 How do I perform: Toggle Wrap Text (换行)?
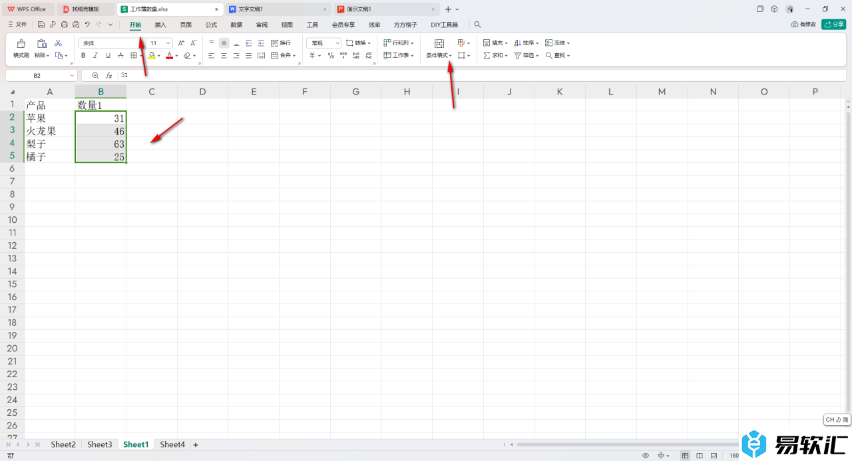click(280, 43)
